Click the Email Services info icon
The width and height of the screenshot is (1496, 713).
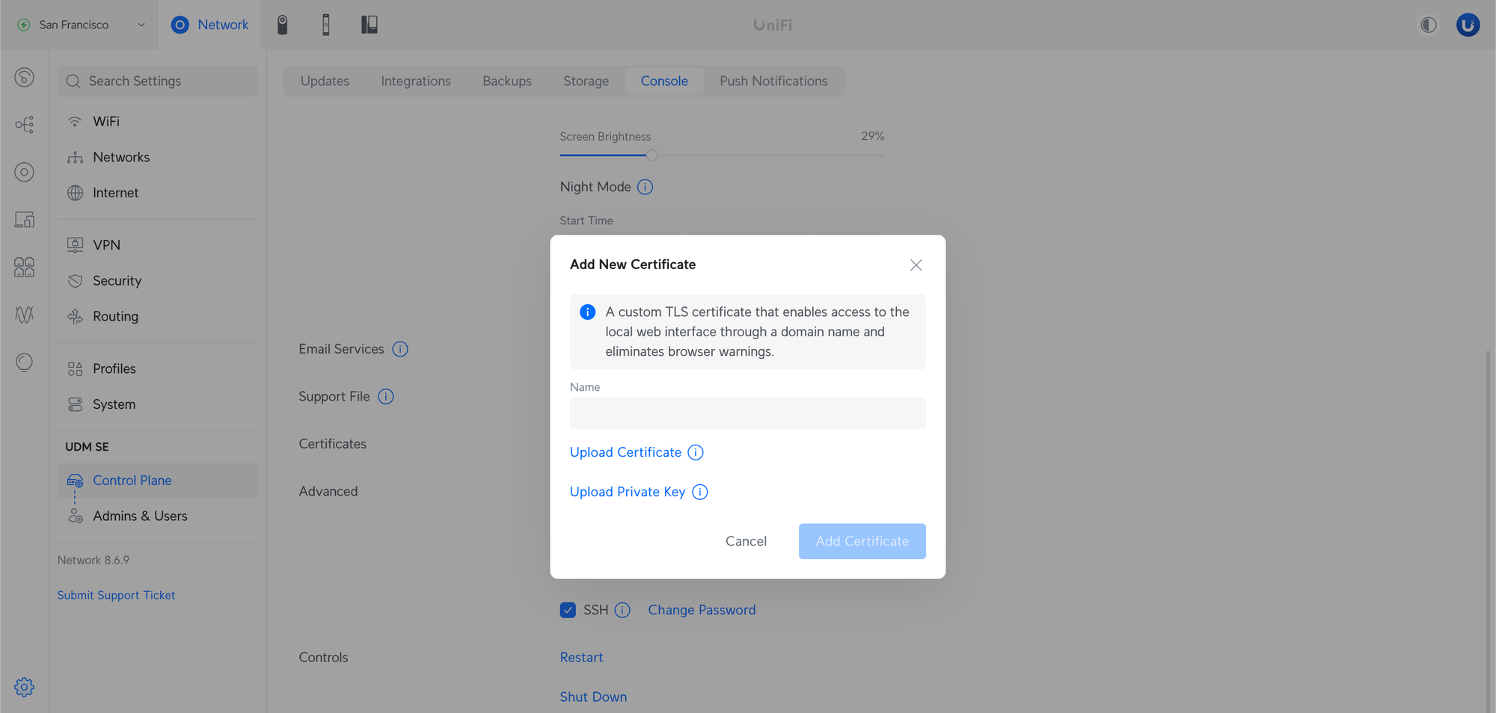(x=400, y=349)
